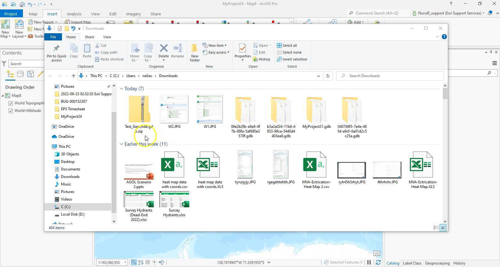This screenshot has width=500, height=267.
Task: Click Invert selection button
Action: coord(292,59)
